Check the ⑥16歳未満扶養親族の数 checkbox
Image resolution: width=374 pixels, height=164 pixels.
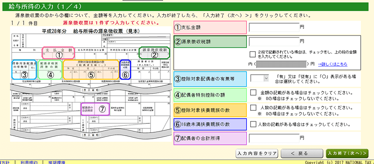point(253,124)
